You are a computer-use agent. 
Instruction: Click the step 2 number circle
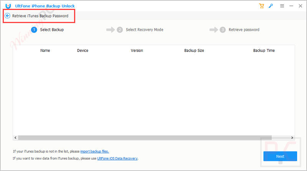120,30
